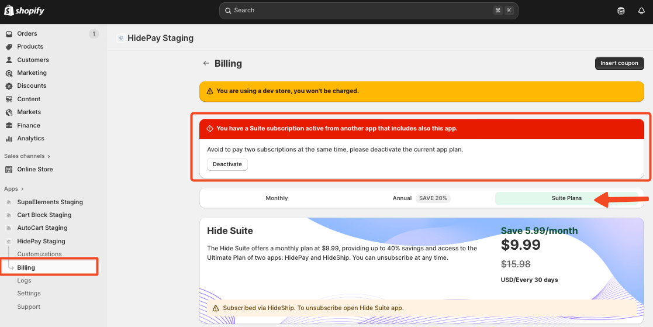The width and height of the screenshot is (653, 327).
Task: Select the Suite Plans tab
Action: 566,198
